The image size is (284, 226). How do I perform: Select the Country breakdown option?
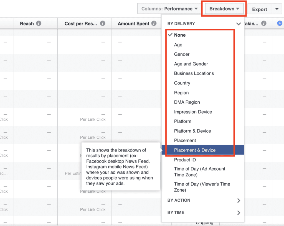pyautogui.click(x=203, y=83)
